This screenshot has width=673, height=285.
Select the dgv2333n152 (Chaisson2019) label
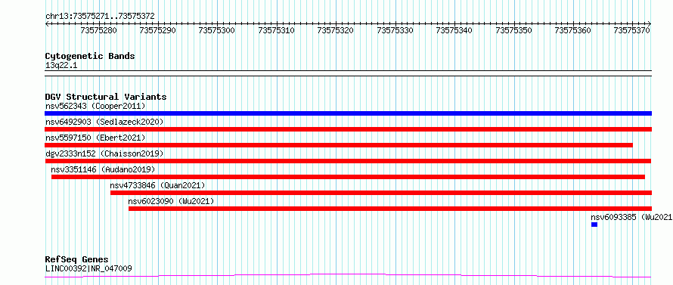(x=104, y=153)
